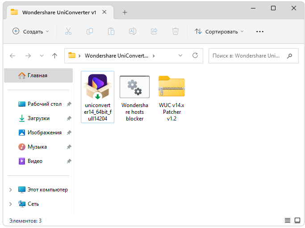Close the Wondershare UniConverter v1 tab
Image resolution: width=305 pixels, height=228 pixels.
104,12
